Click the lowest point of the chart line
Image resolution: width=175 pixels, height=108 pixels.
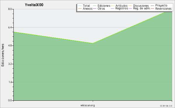[x=93, y=43]
